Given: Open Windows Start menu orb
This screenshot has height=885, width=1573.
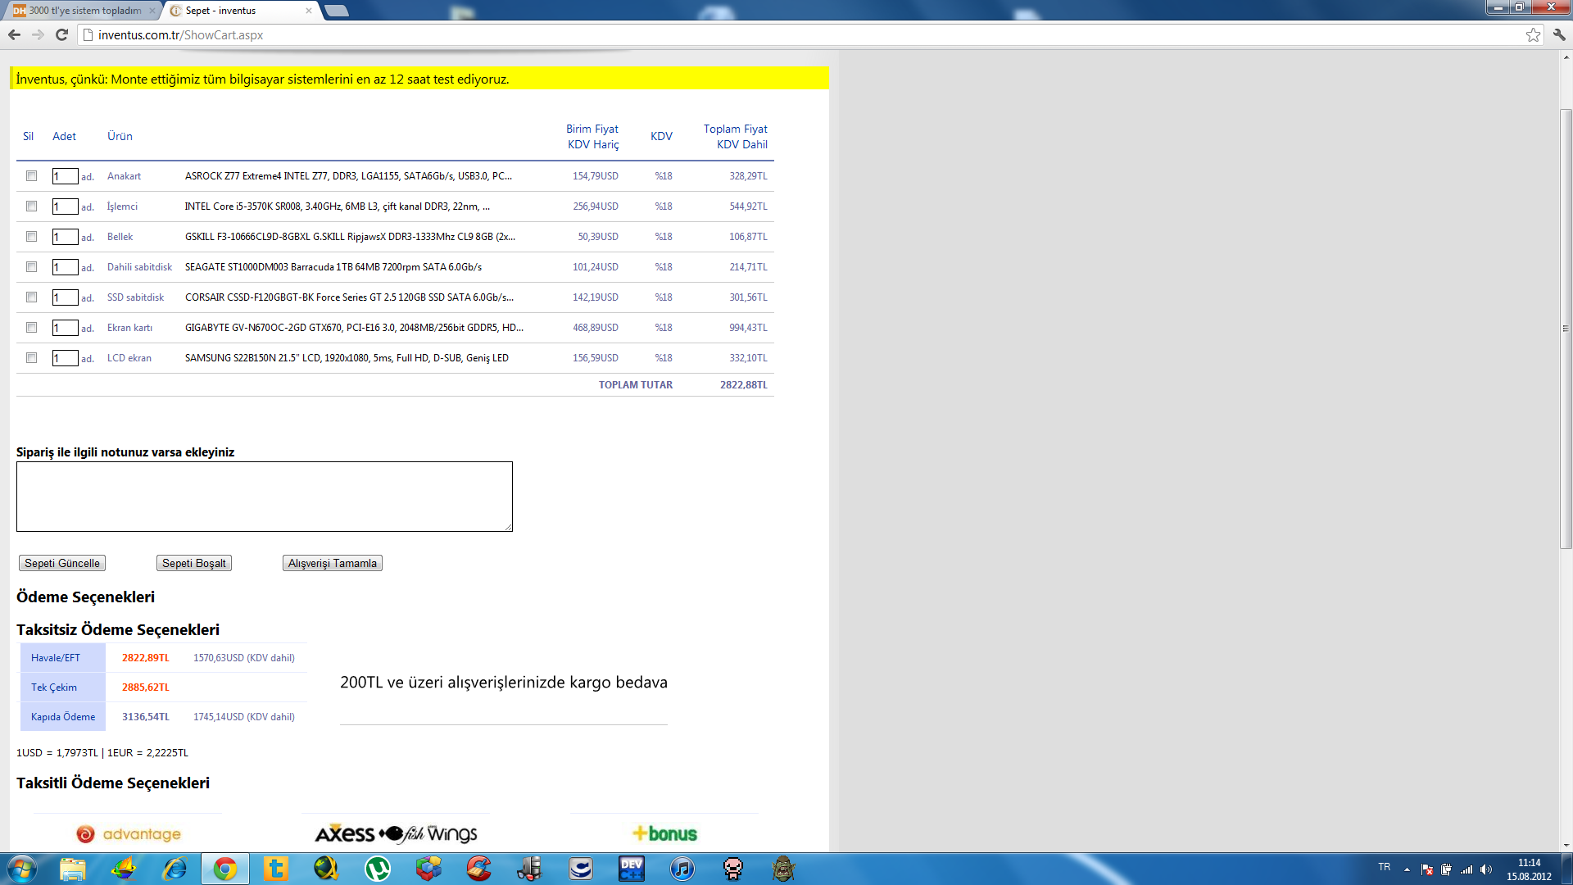Looking at the screenshot, I should point(21,869).
